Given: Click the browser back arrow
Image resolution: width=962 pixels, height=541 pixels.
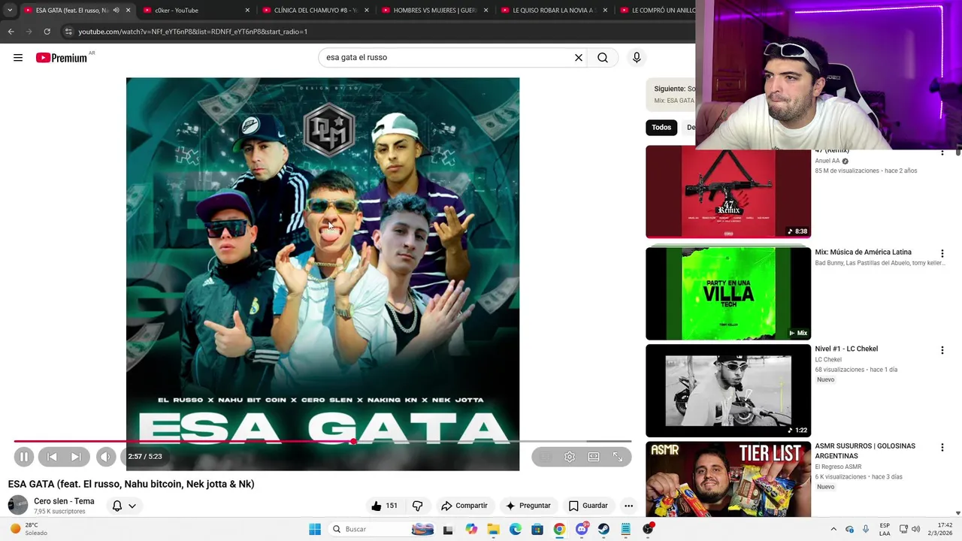Looking at the screenshot, I should click(11, 32).
